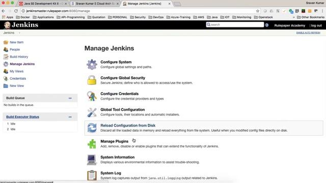Viewport: 326px width, 183px height.
Task: Click the System Log clipboard icon
Action: [92, 175]
